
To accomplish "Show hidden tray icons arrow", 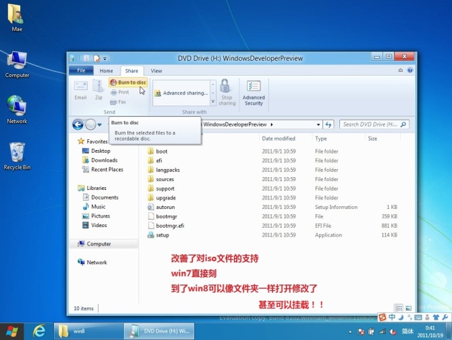I will 350,332.
